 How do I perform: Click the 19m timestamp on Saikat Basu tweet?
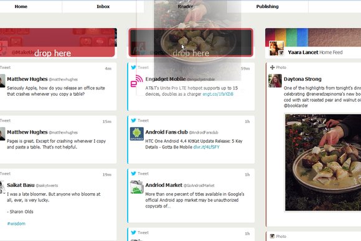[107, 175]
